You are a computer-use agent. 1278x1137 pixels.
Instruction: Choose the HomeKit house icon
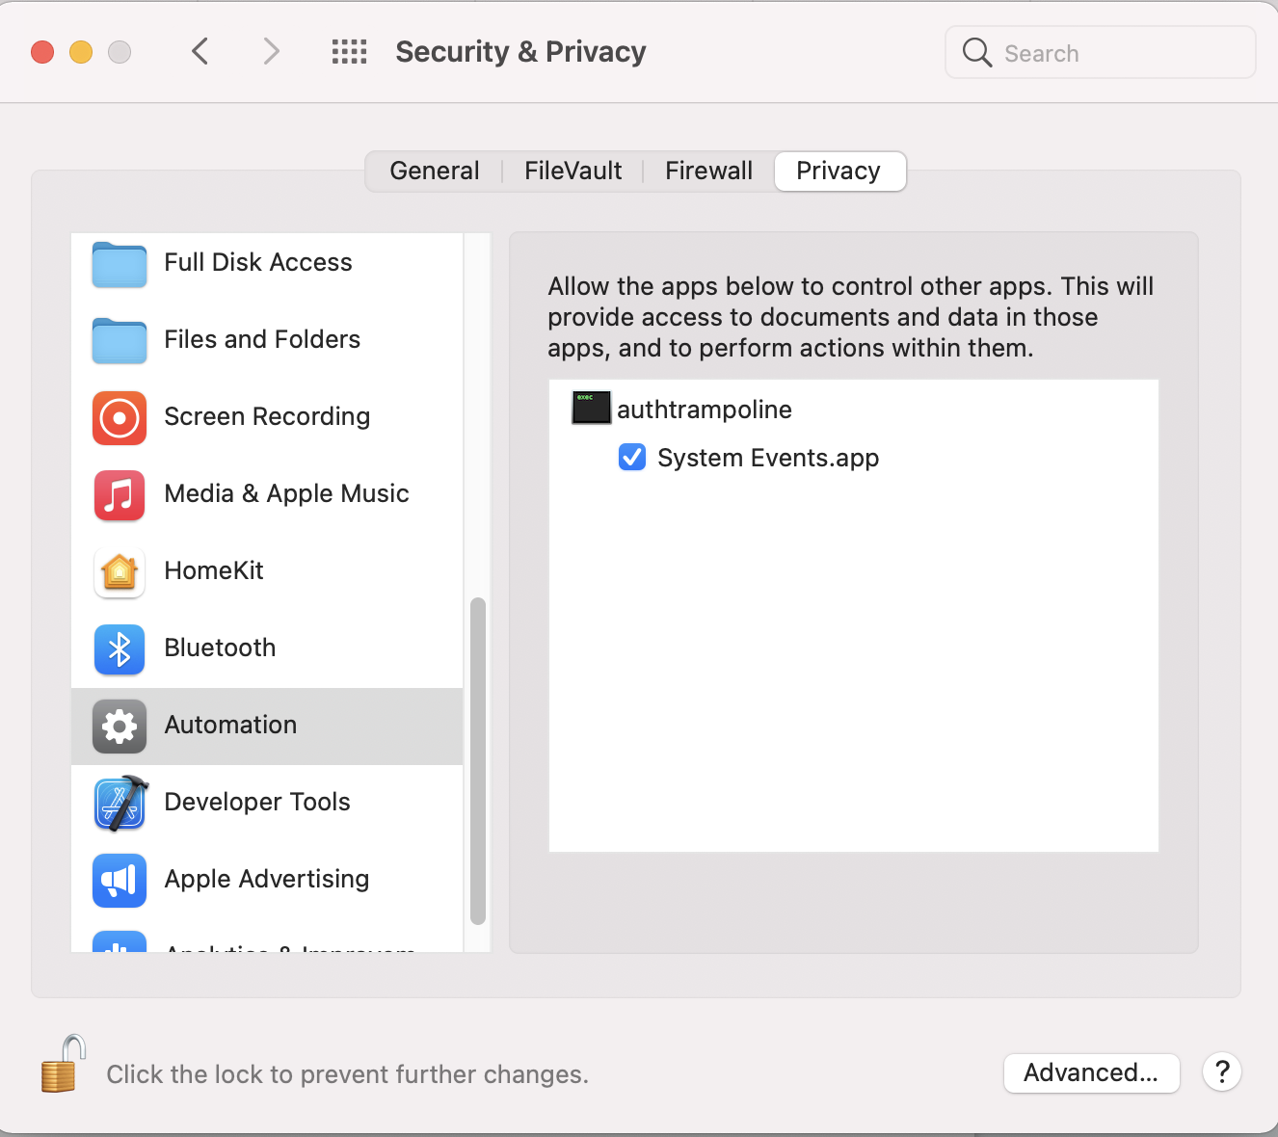pos(120,571)
